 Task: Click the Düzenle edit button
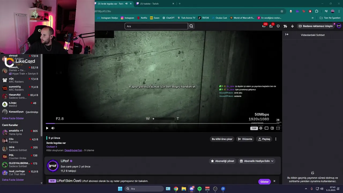(x=245, y=139)
